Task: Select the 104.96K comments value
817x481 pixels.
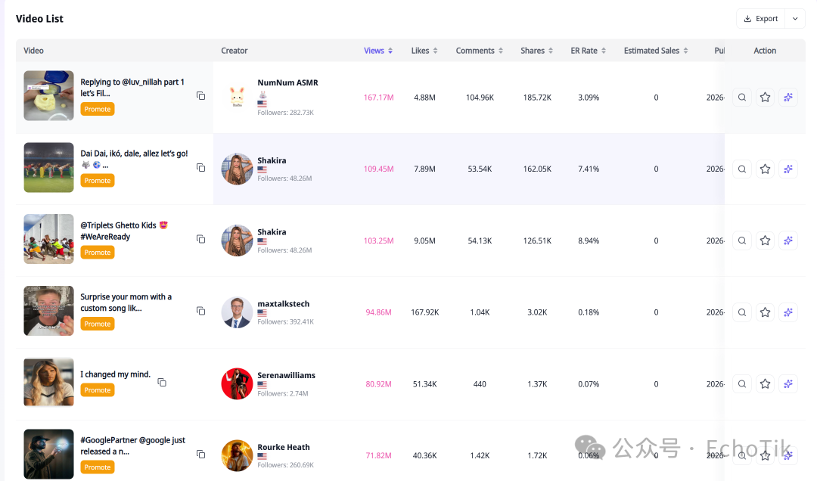Action: pos(480,98)
